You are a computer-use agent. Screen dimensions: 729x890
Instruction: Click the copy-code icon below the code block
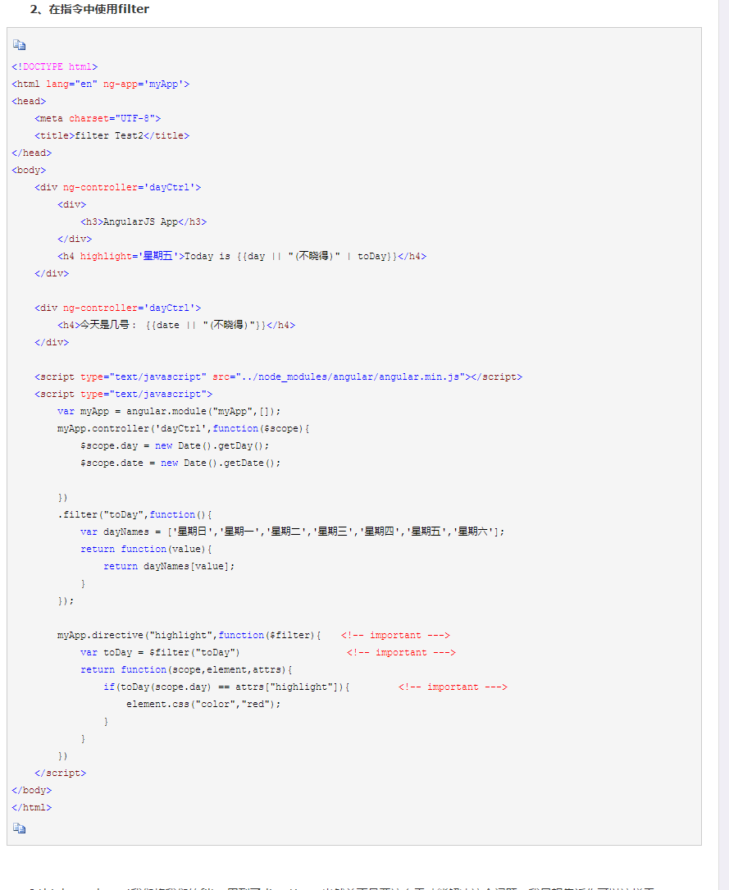pos(20,828)
